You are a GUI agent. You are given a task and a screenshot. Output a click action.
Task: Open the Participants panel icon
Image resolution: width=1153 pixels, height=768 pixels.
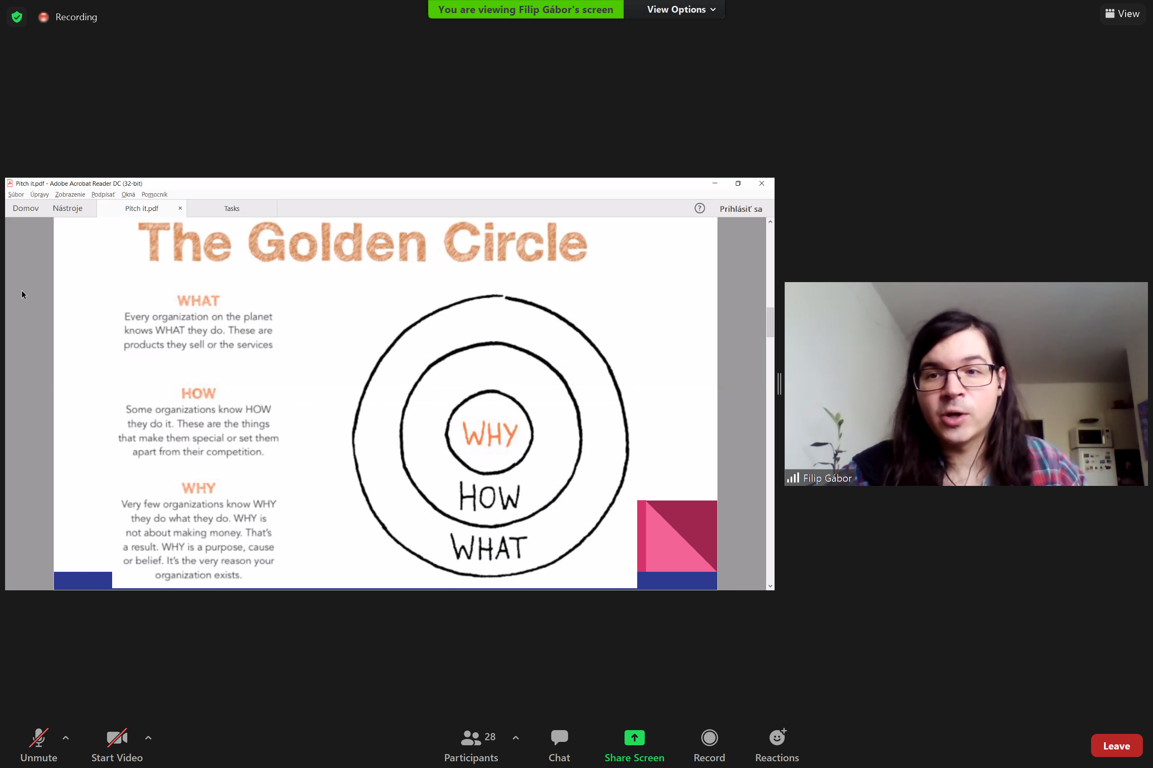click(471, 738)
